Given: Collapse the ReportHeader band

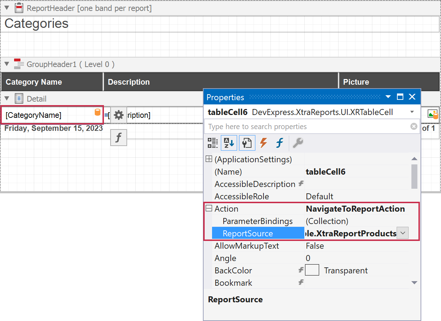Looking at the screenshot, I should click(7, 8).
